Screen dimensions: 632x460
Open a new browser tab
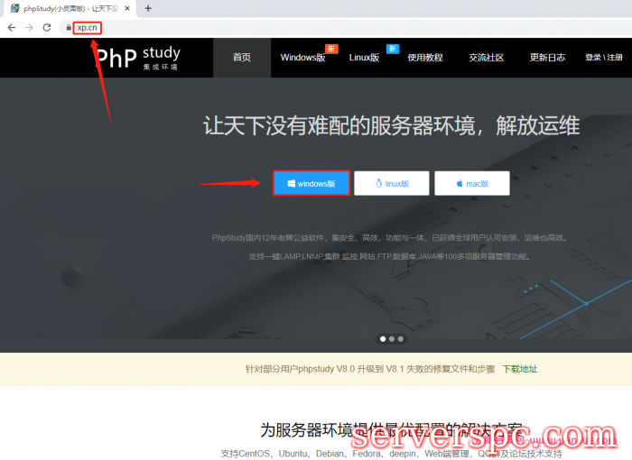(x=148, y=8)
